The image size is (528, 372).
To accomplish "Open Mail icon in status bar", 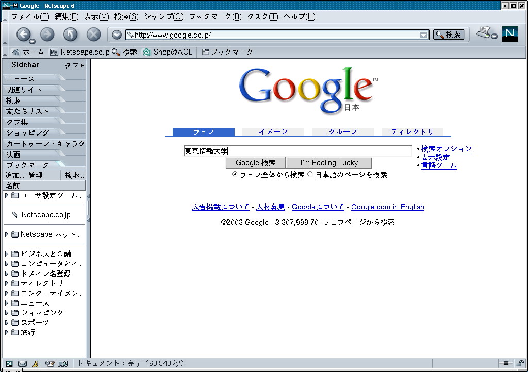I will coord(22,364).
